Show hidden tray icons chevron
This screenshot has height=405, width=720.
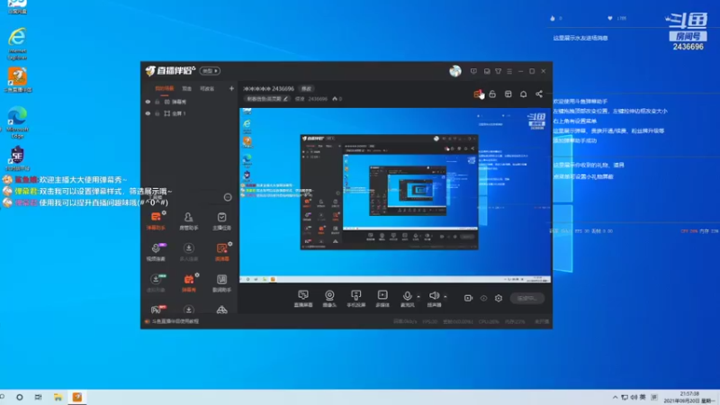[615, 397]
